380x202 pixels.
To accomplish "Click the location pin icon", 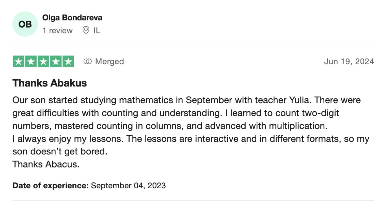I will point(86,30).
